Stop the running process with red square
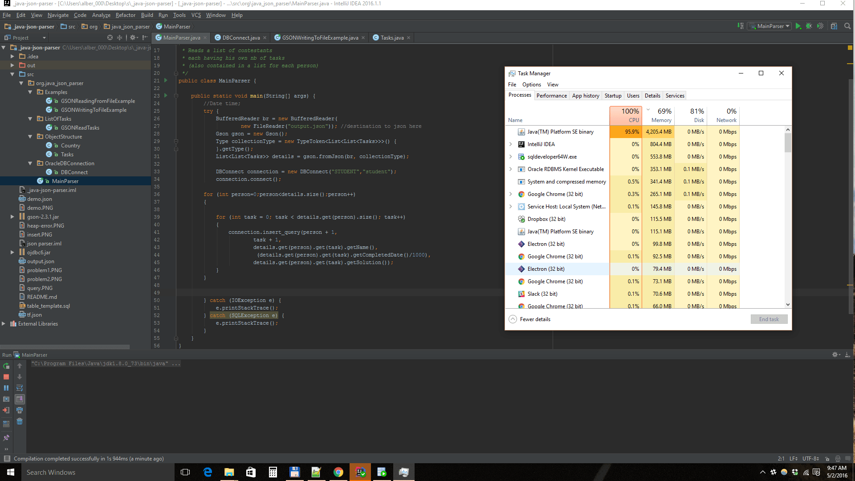This screenshot has height=481, width=855. pos(6,377)
